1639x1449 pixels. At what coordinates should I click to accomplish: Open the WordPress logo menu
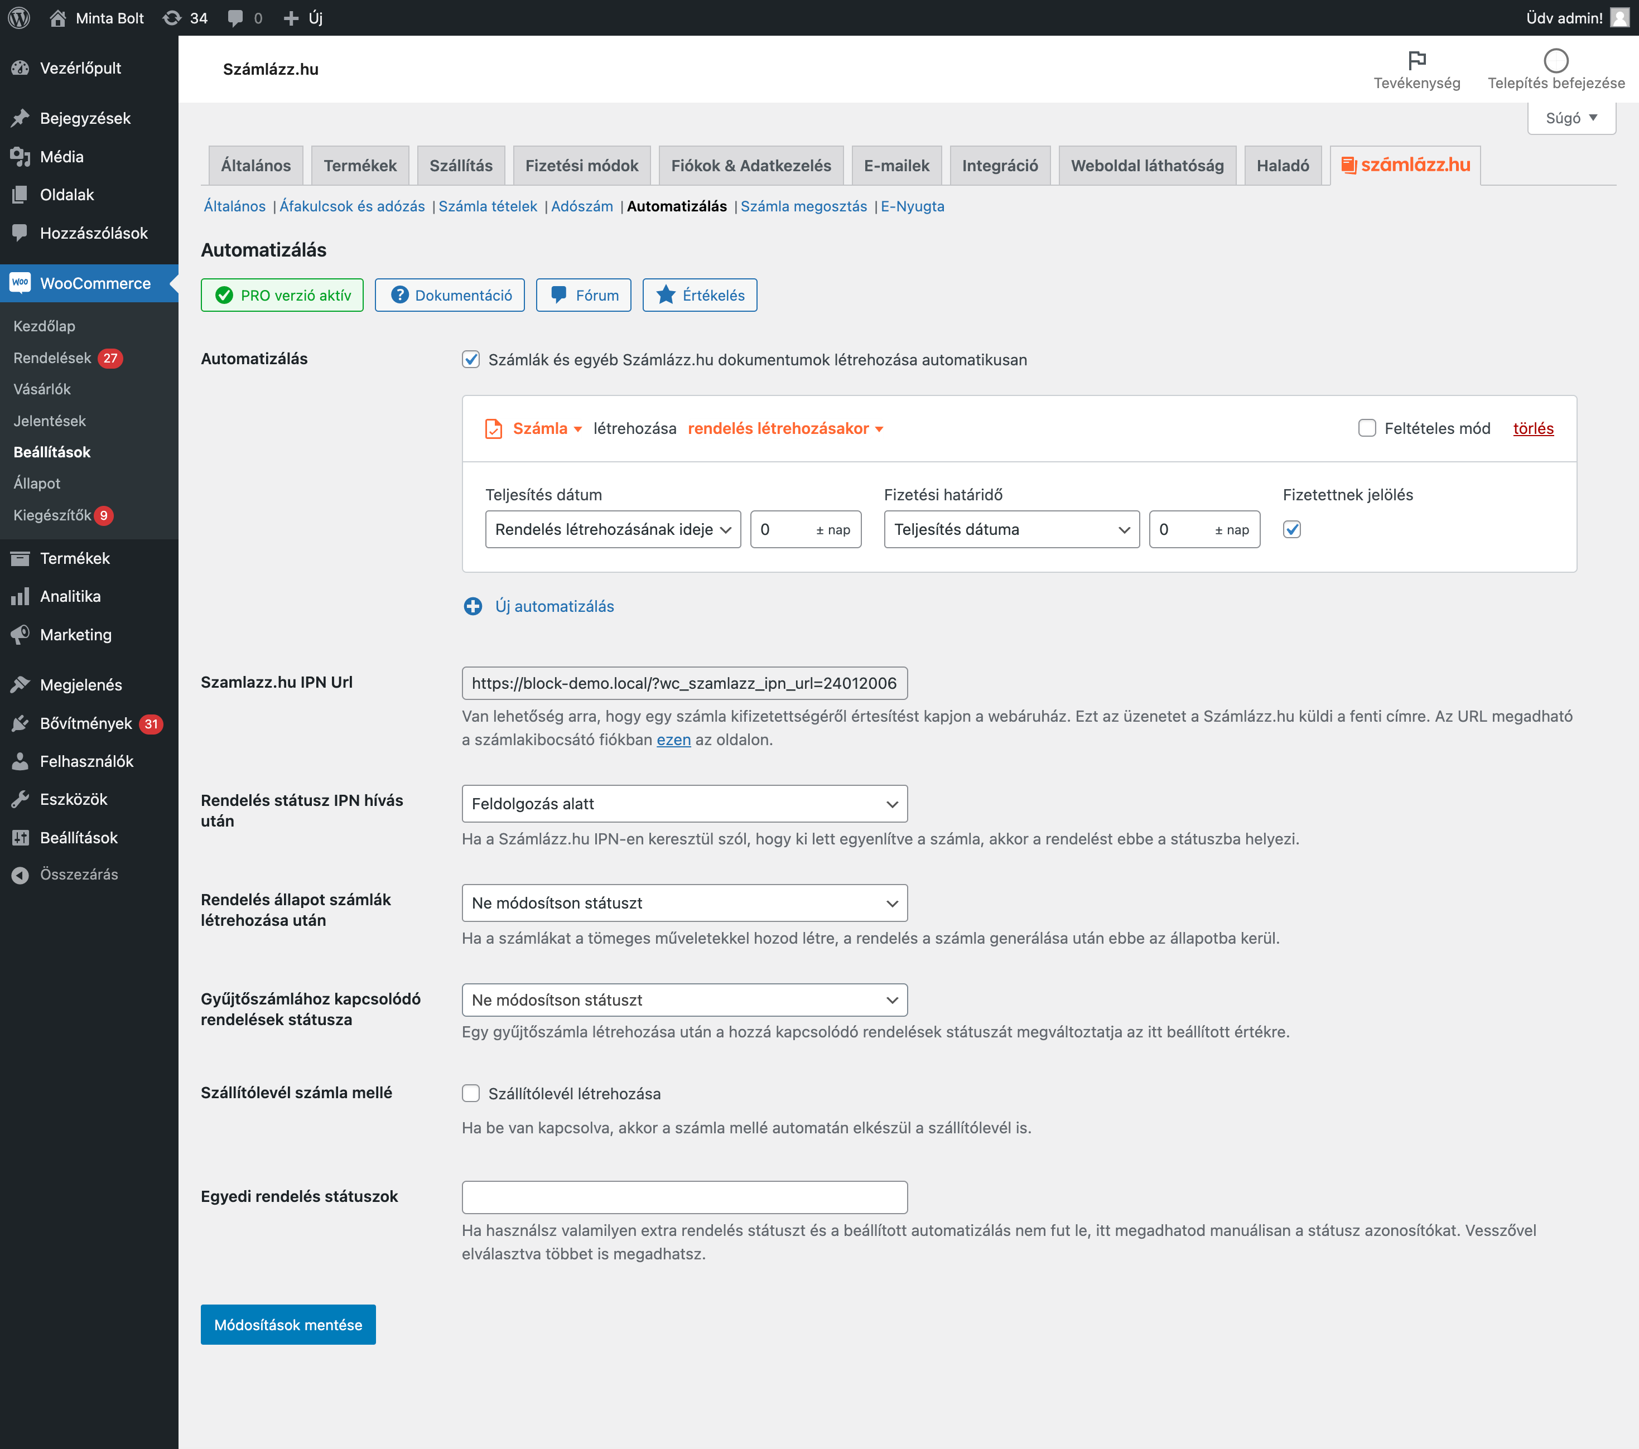[19, 18]
